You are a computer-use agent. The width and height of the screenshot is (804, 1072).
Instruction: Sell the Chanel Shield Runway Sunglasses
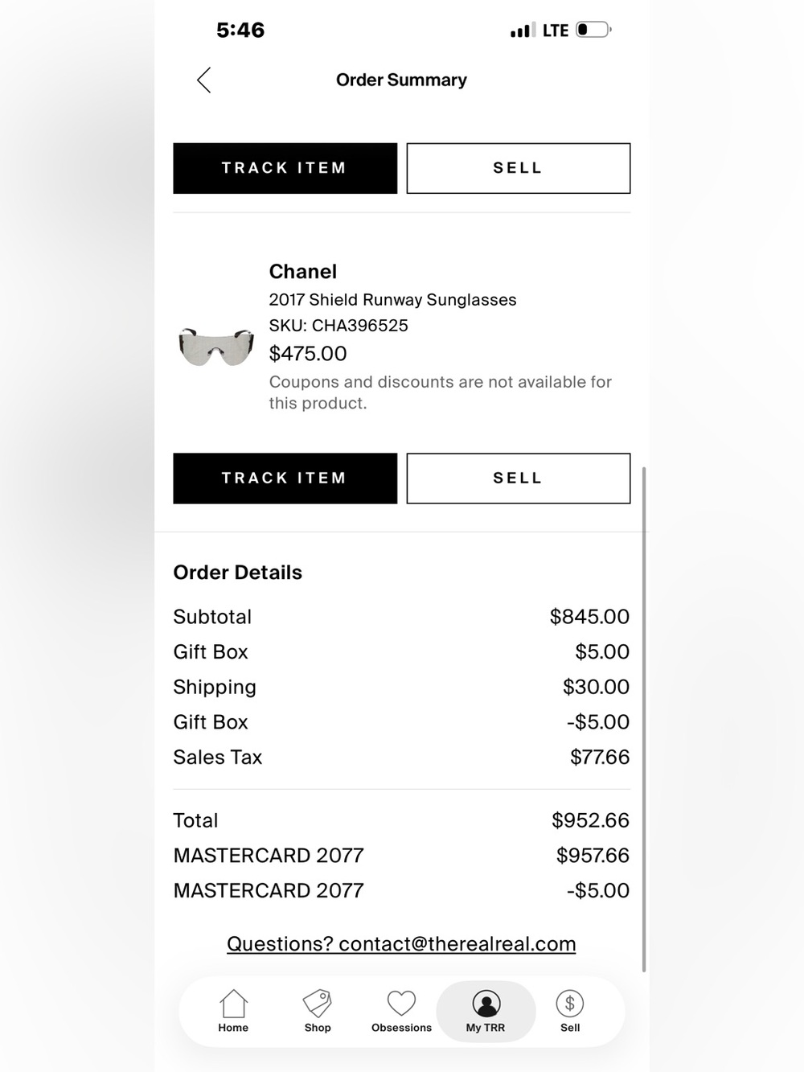[519, 478]
